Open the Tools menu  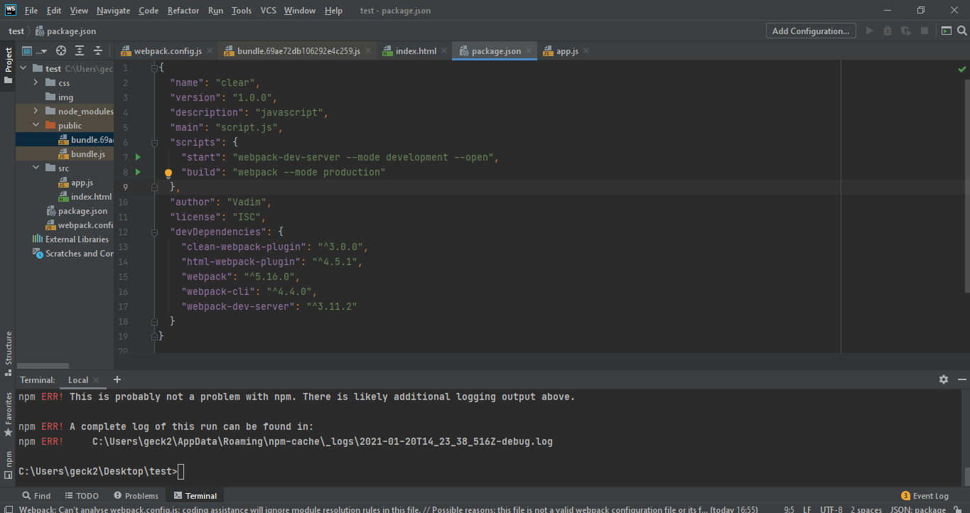[242, 11]
